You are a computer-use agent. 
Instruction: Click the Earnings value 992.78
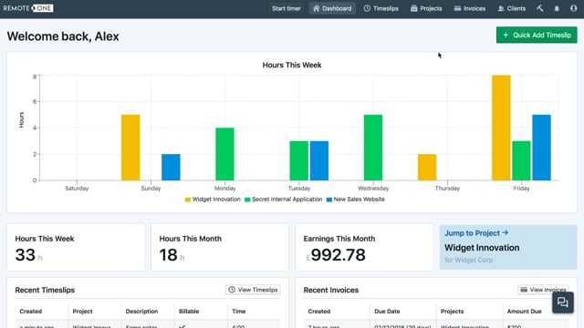click(339, 255)
